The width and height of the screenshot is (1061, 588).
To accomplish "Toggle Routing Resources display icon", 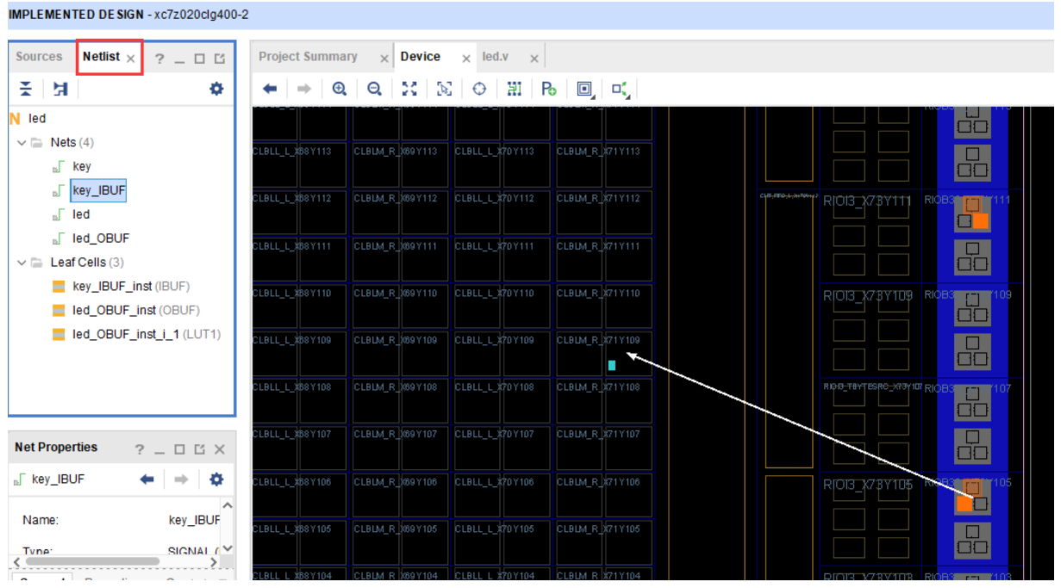I will point(515,89).
